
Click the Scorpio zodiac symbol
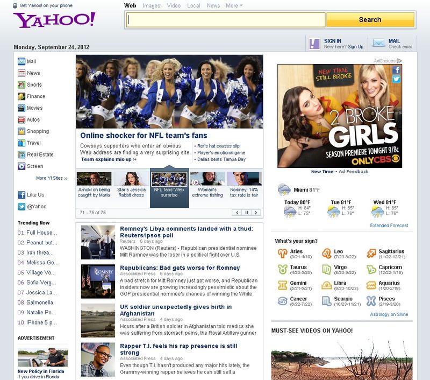pos(327,301)
